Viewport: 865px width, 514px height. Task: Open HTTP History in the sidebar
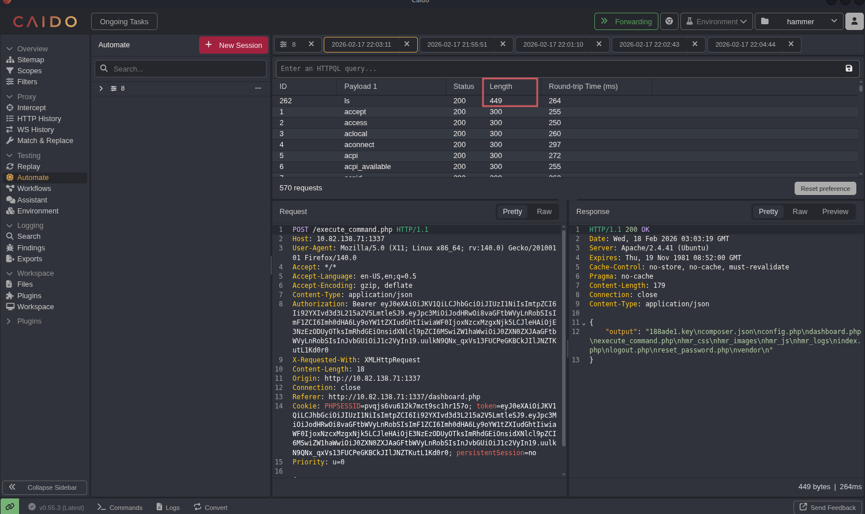pos(39,119)
